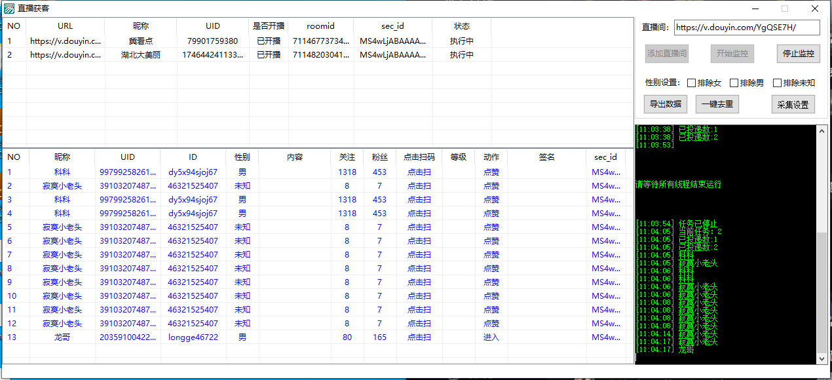The image size is (832, 380).
Task: Click 执行中 status in row 2
Action: [x=462, y=55]
